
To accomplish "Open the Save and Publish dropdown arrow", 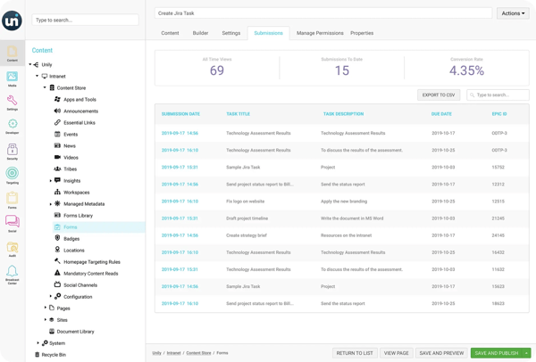I will tap(526, 353).
